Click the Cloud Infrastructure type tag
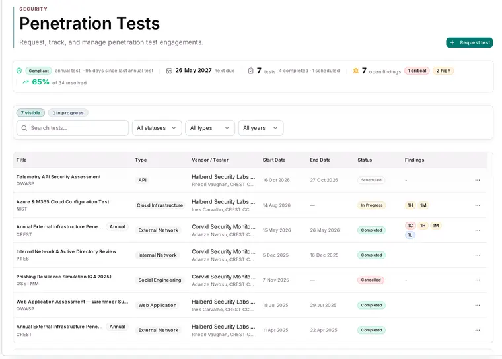This screenshot has width=502, height=359. [x=160, y=205]
